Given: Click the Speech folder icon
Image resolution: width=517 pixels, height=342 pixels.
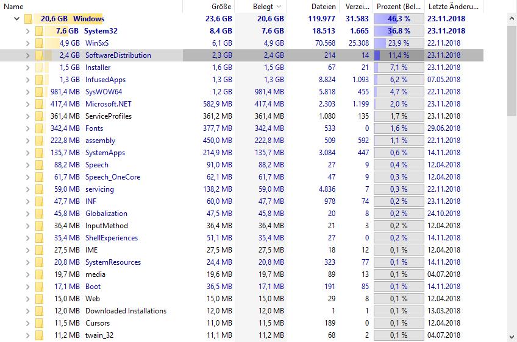Looking at the screenshot, I should pos(39,166).
